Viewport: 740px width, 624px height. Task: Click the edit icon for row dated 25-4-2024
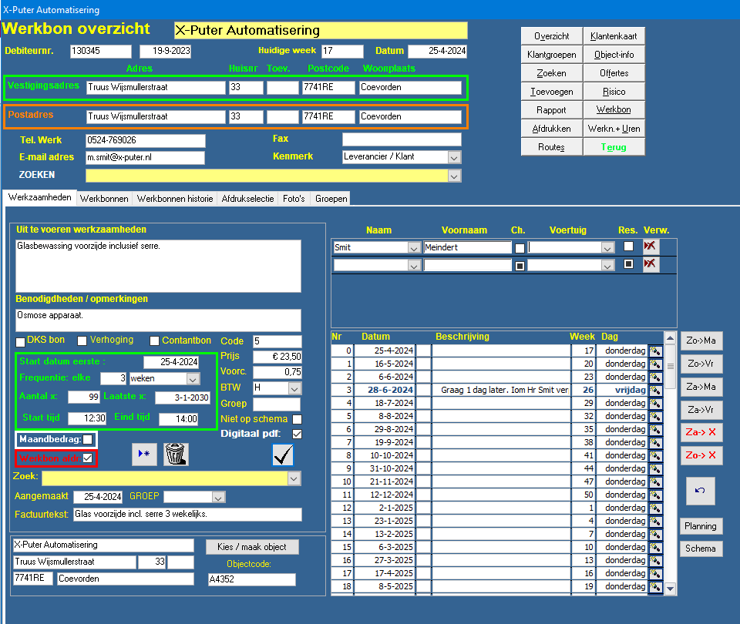click(656, 351)
